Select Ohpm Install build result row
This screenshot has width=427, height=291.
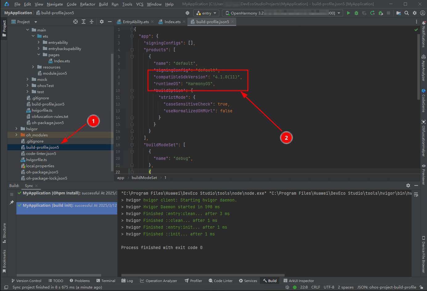click(67, 193)
